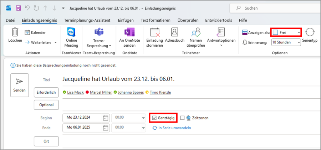The height and width of the screenshot is (150, 321).
Task: Go to next item with down arrow
Action: tap(54, 8)
